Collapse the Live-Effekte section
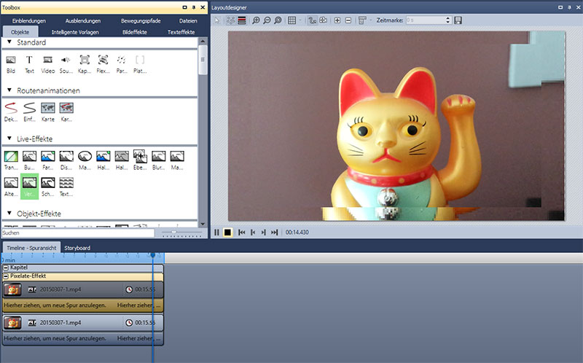583x363 pixels. click(9, 138)
